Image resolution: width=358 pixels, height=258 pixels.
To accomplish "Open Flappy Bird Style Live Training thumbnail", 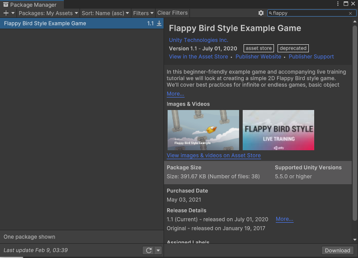I will (278, 130).
